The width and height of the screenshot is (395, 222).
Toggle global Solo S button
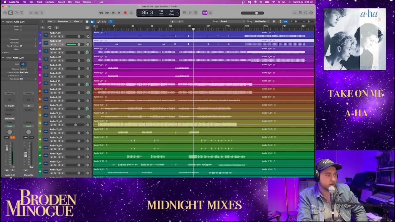(56, 27)
